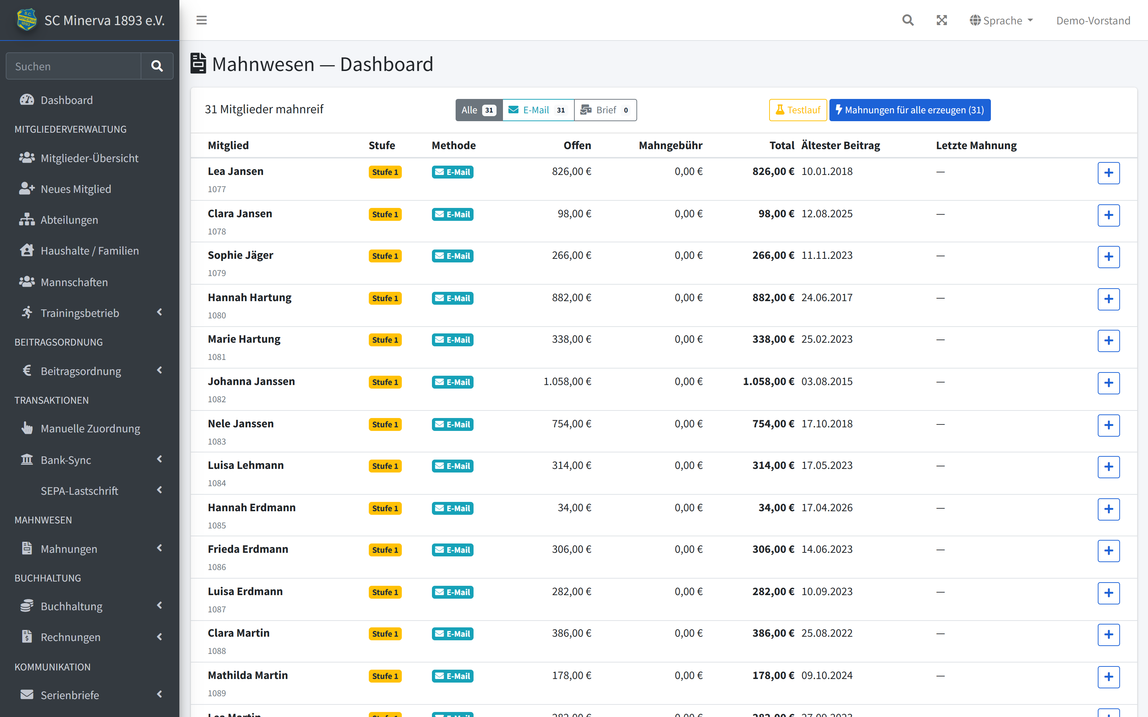Click the Ältester Beitrag column header

pyautogui.click(x=840, y=145)
